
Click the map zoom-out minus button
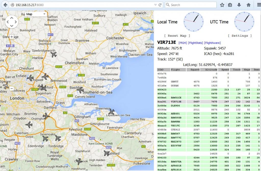pyautogui.click(x=12, y=88)
